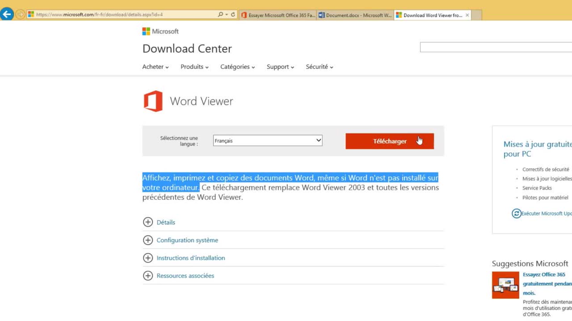The image size is (572, 321).
Task: Click the Exécuter Microsoft Update refresh icon
Action: click(516, 213)
